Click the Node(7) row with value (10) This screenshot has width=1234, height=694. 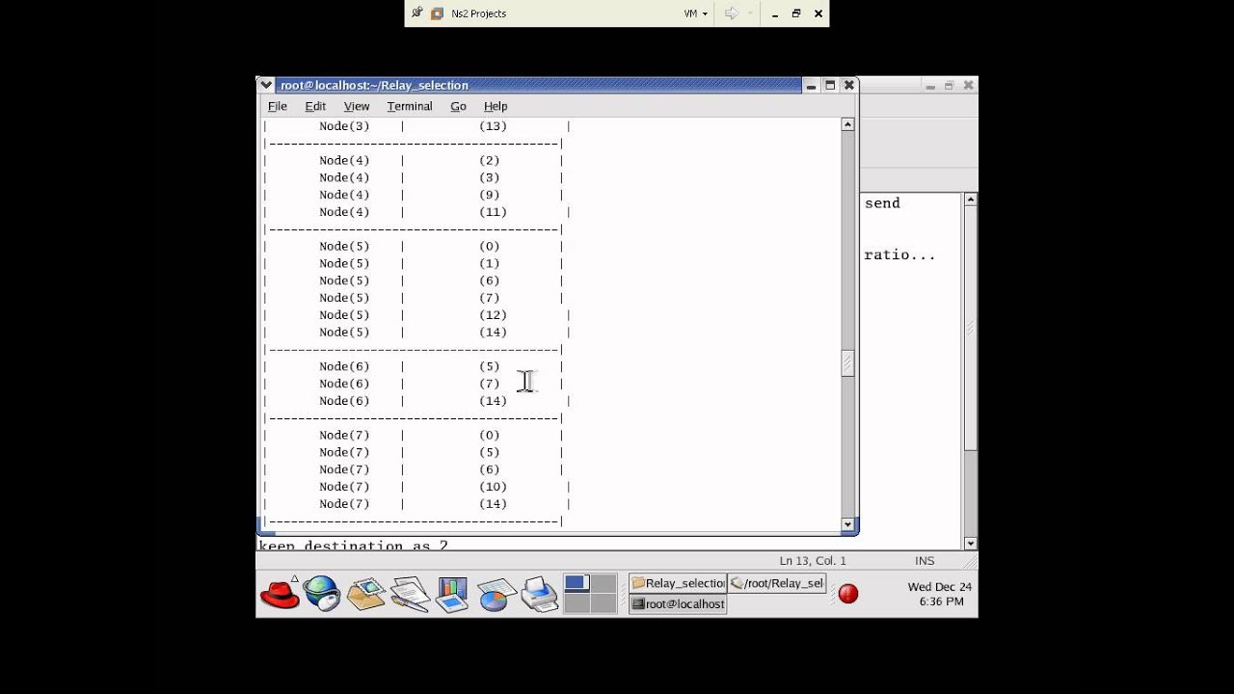pos(417,487)
